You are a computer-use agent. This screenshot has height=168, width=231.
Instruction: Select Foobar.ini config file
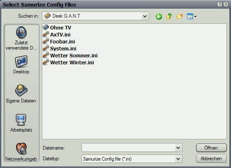pyautogui.click(x=59, y=41)
